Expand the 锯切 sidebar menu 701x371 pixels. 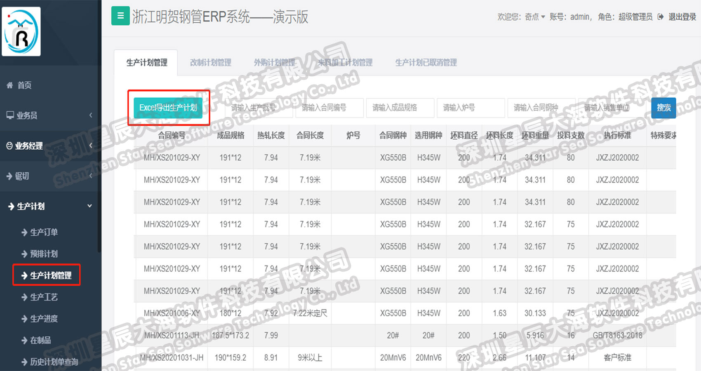[x=49, y=176]
